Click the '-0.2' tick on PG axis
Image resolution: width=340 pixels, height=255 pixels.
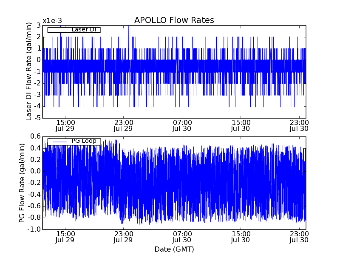(x=34, y=183)
